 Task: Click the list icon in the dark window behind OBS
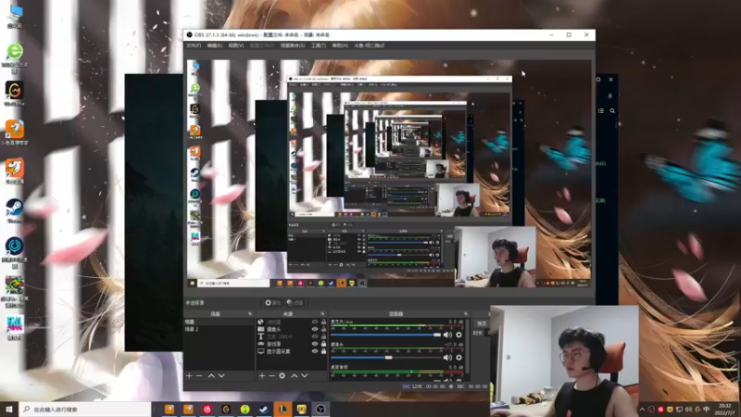point(601,110)
